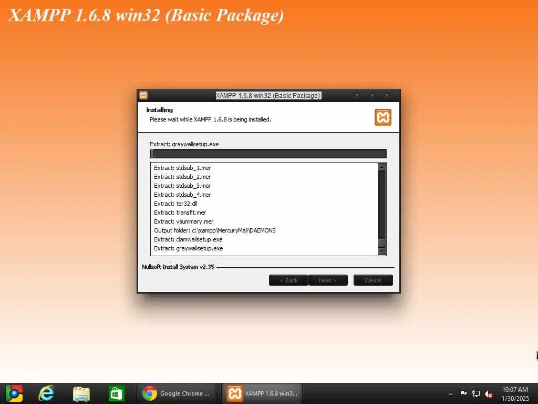Select log line 'Extract: stdsub_1.mer'
The height and width of the screenshot is (404, 538).
coord(182,168)
